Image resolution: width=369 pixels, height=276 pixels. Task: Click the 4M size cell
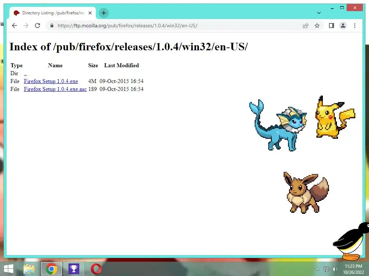(92, 81)
